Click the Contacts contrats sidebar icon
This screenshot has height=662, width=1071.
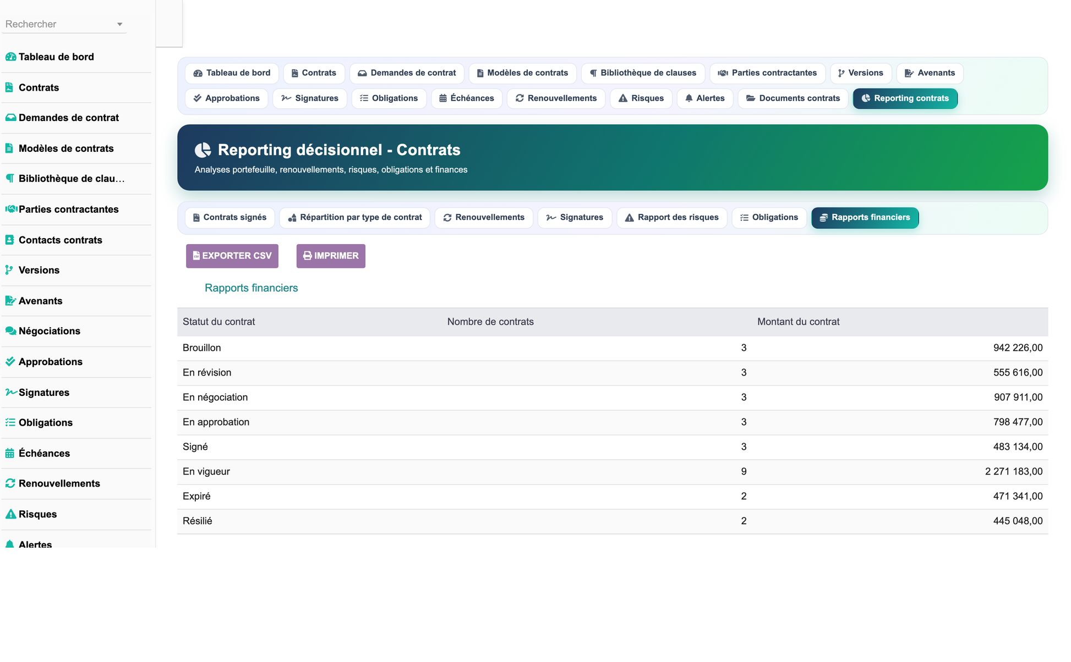coord(9,240)
